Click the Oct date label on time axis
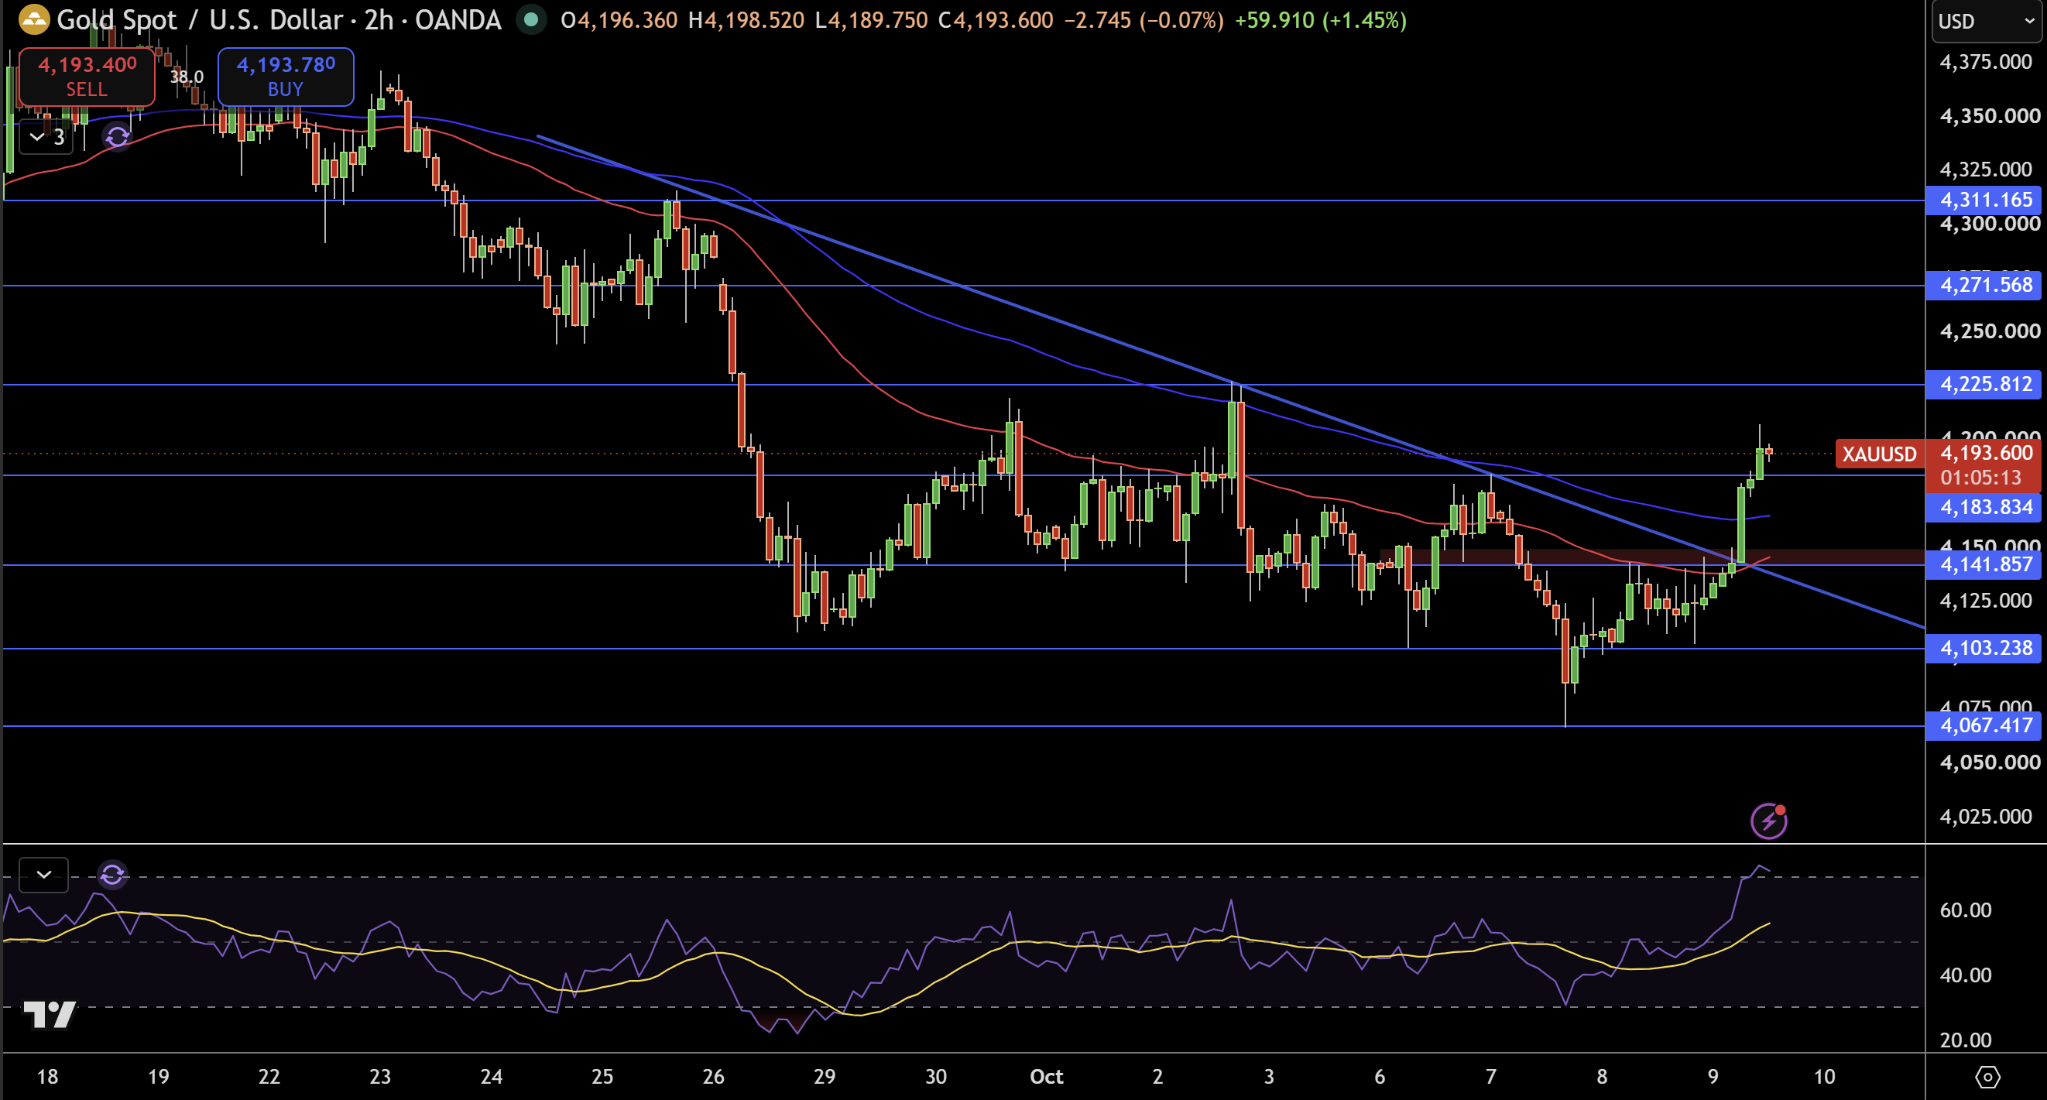 click(1047, 1077)
